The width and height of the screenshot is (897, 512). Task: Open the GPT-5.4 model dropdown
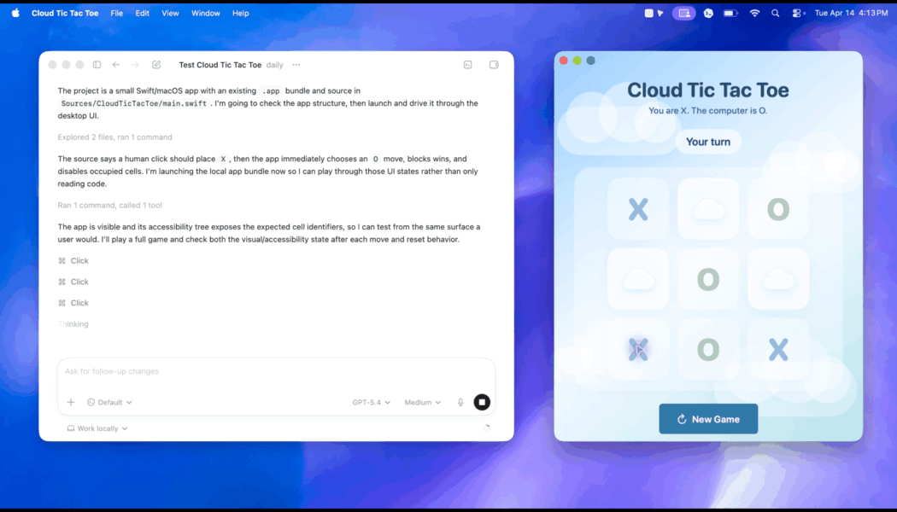(x=371, y=401)
